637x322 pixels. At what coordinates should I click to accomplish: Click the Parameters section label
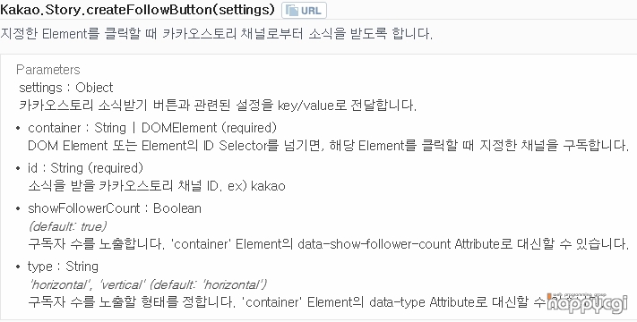pos(48,70)
